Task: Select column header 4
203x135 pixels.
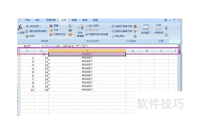Action: pyautogui.click(x=133, y=51)
